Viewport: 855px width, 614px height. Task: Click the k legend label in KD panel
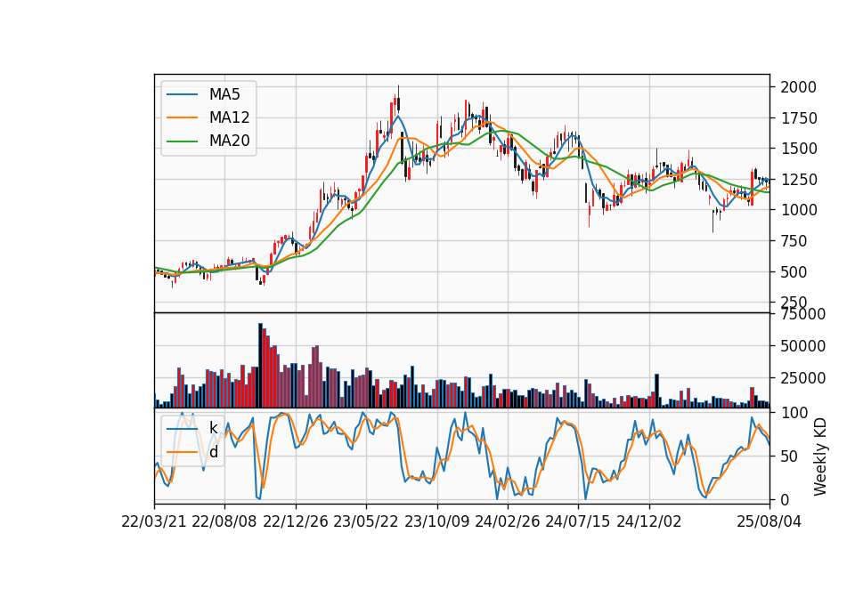(213, 428)
